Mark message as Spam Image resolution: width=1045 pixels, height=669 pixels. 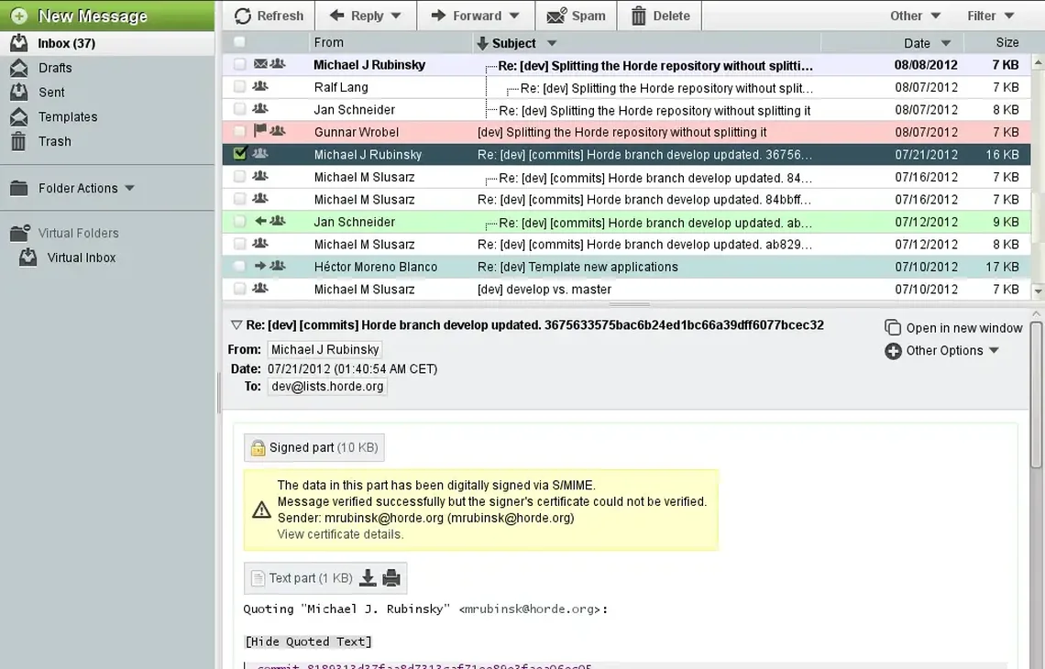[576, 16]
